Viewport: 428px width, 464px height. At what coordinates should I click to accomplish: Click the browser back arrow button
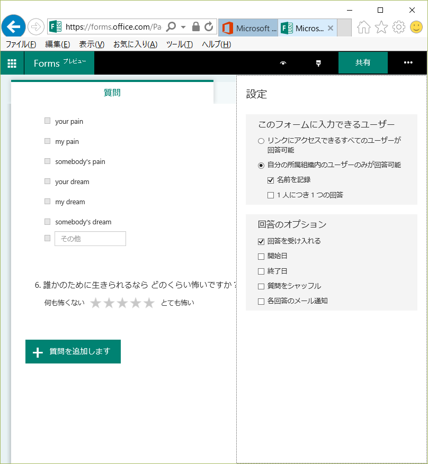pyautogui.click(x=13, y=26)
